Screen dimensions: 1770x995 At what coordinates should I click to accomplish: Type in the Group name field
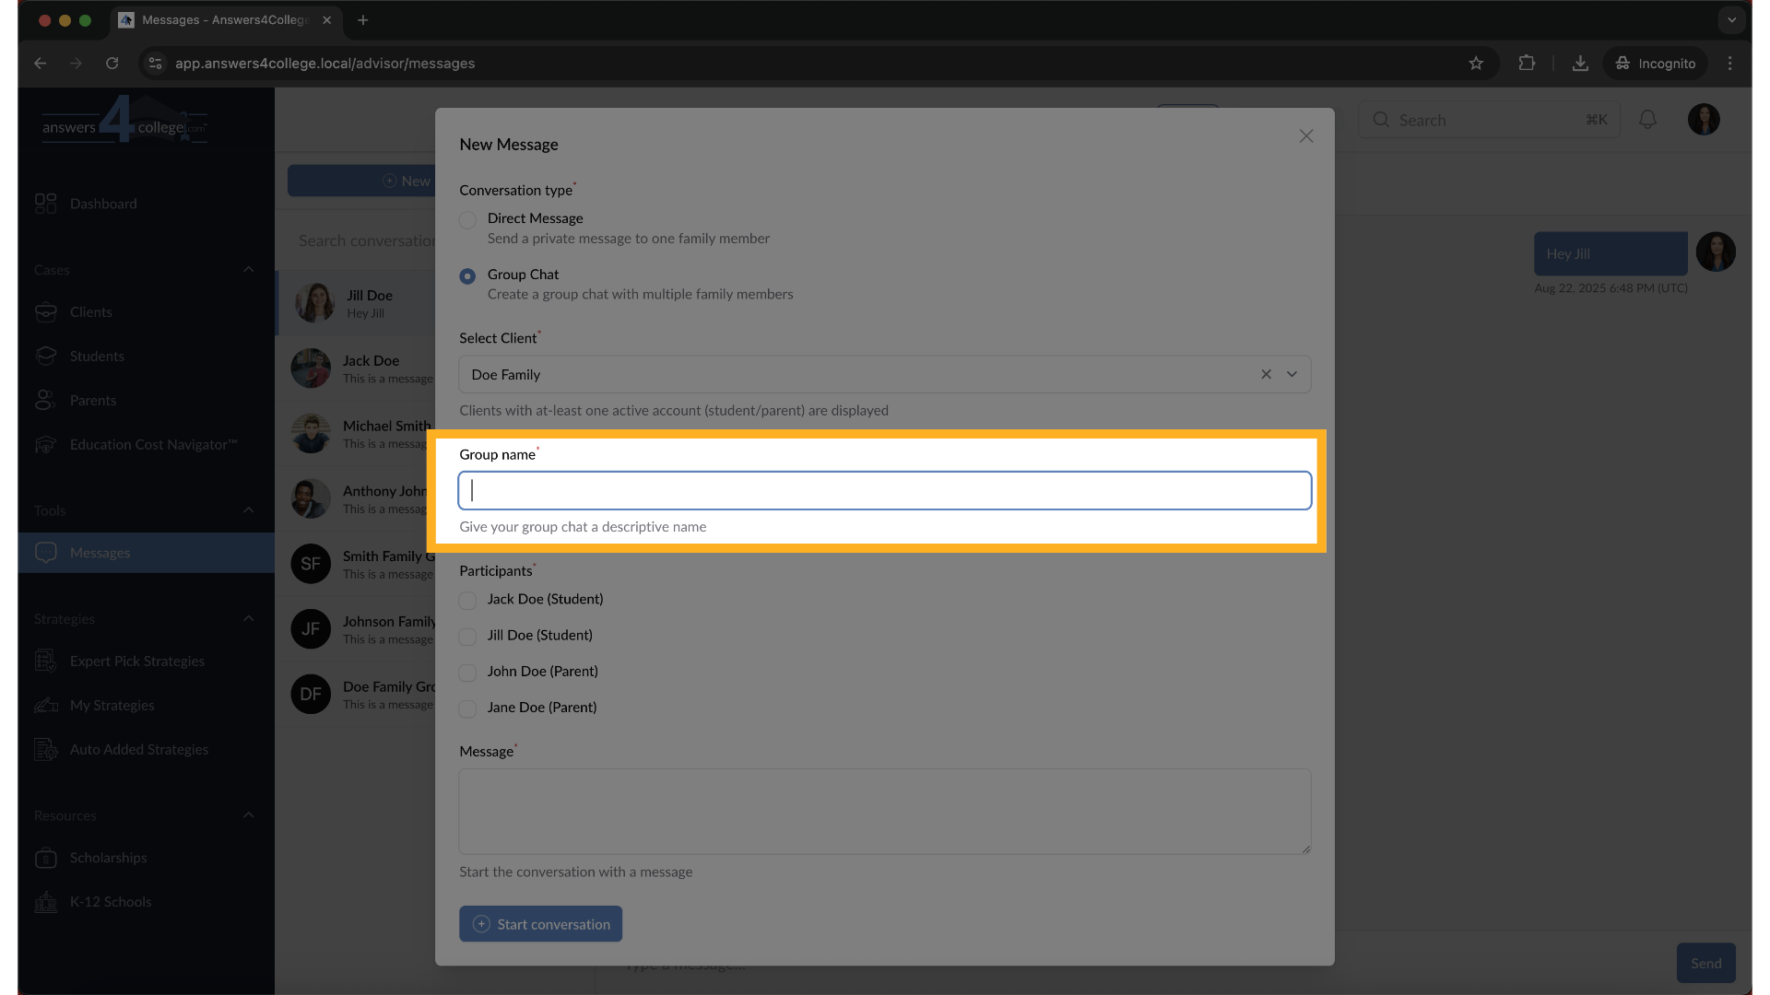coord(883,490)
